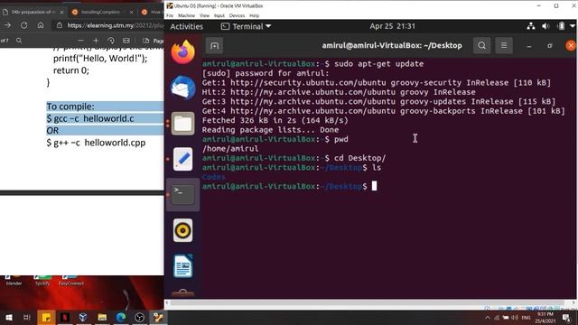The width and height of the screenshot is (578, 325).
Task: Open the Windows Start button
Action: 8,317
